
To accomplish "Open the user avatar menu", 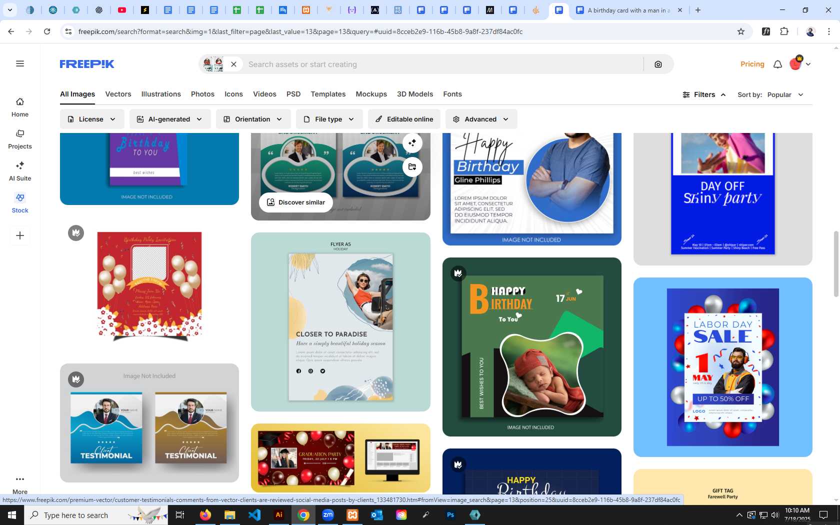I will 799,64.
